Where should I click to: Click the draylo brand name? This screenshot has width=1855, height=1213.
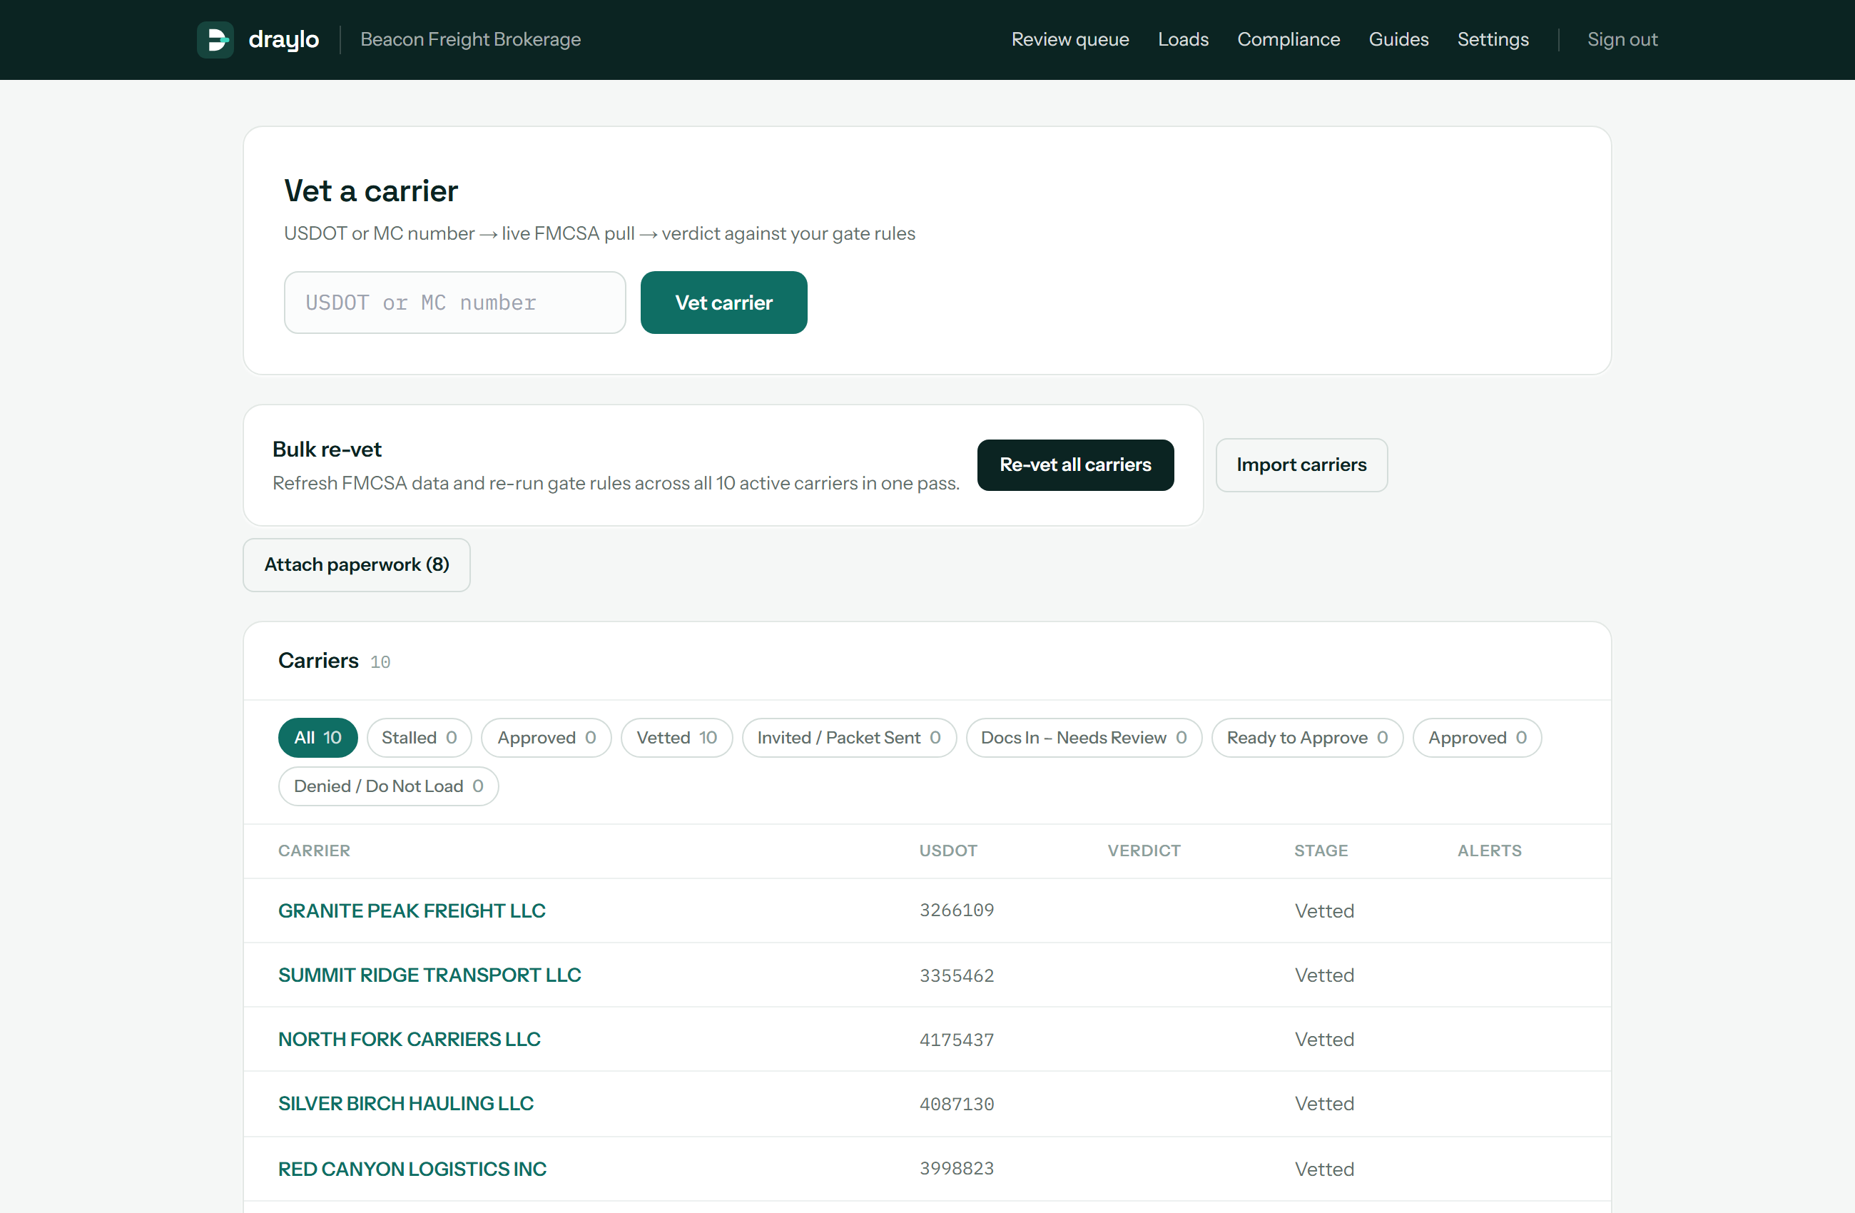[284, 40]
